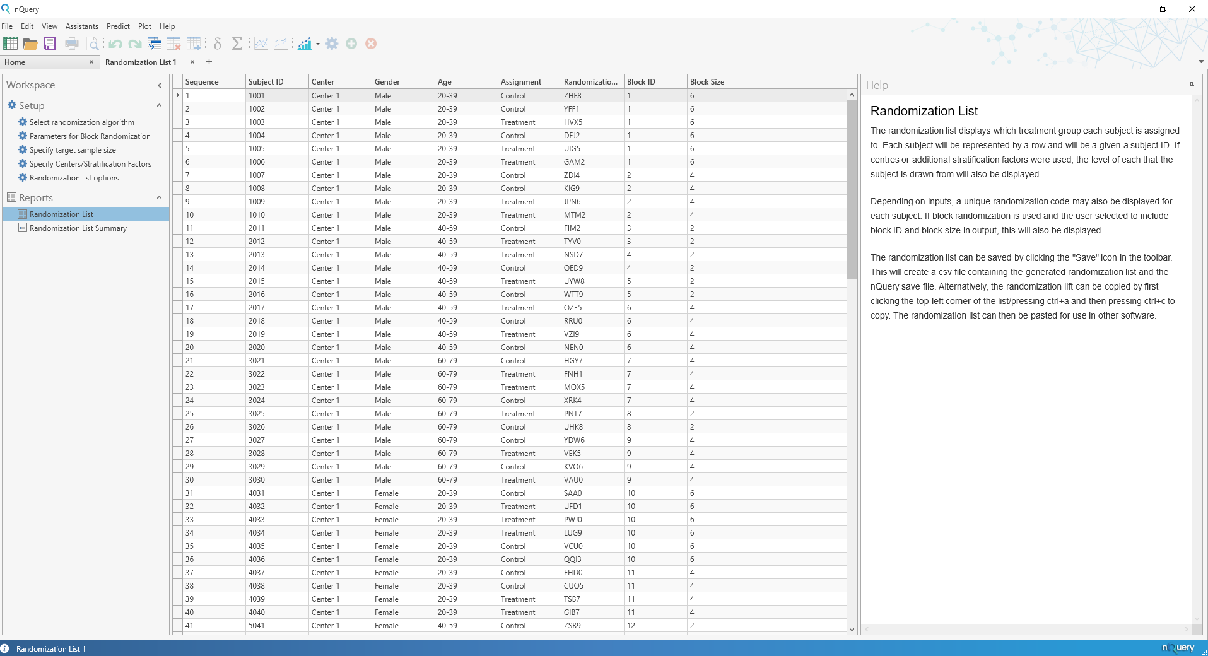Click the redo arrow icon
Screen dimensions: 1208x656
click(134, 44)
